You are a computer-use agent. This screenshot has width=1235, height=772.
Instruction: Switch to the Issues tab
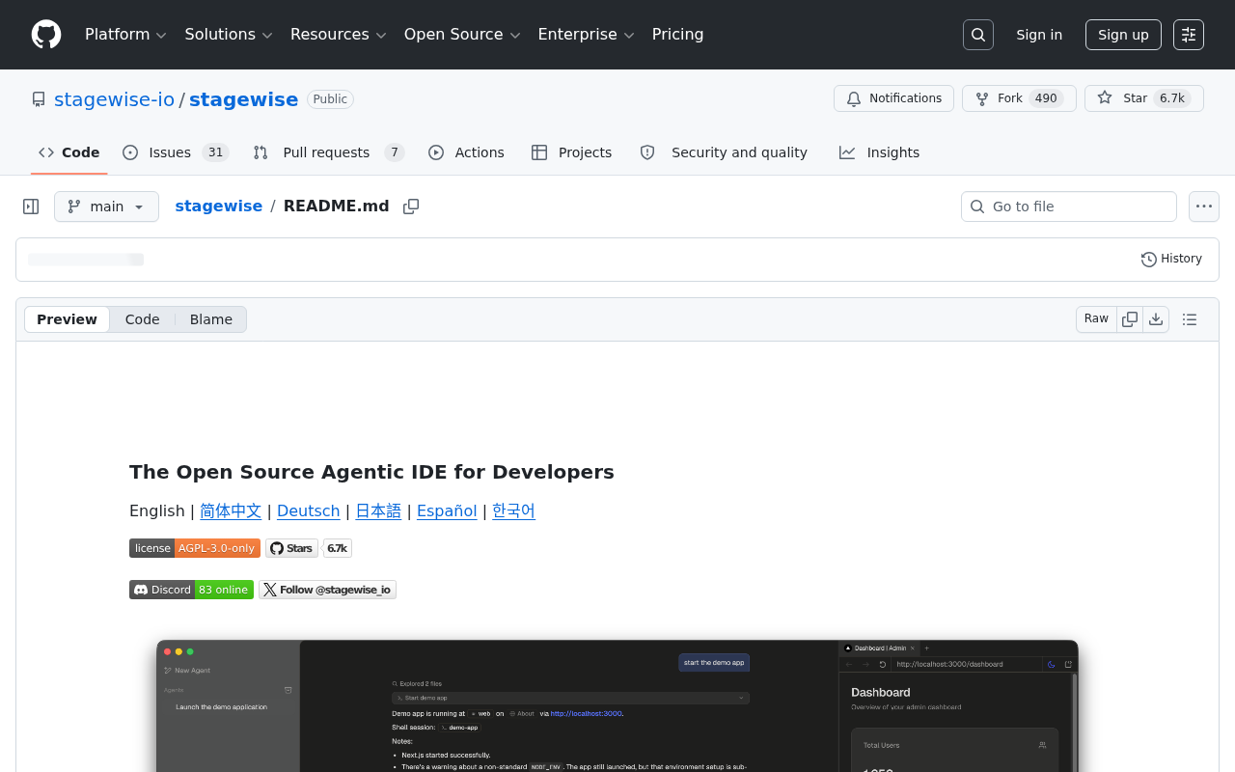pos(175,152)
